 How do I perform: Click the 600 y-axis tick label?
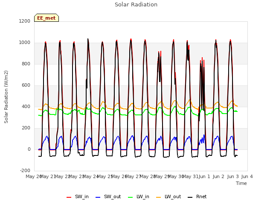coord(26,85)
